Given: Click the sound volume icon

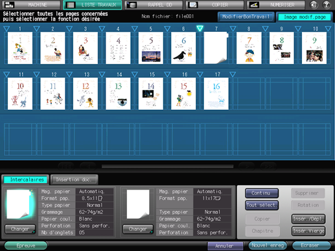Looking at the screenshot, I should [x=314, y=5].
